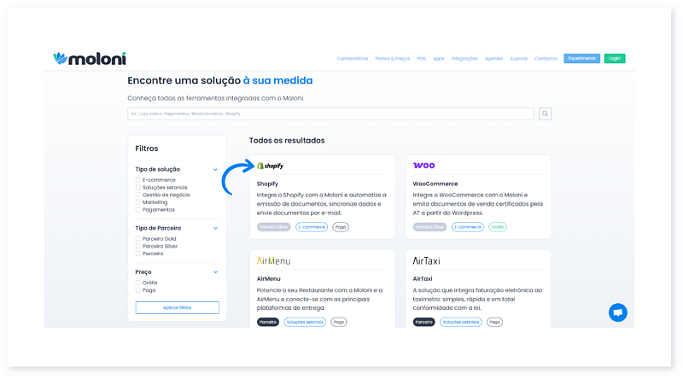The height and width of the screenshot is (379, 683).
Task: Open the Shopify logo in results
Action: pos(270,166)
